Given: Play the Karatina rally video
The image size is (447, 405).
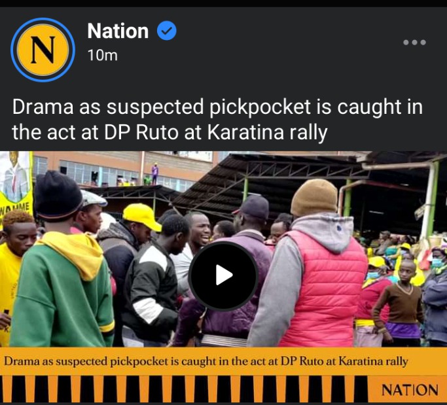Looking at the screenshot, I should coord(223,275).
